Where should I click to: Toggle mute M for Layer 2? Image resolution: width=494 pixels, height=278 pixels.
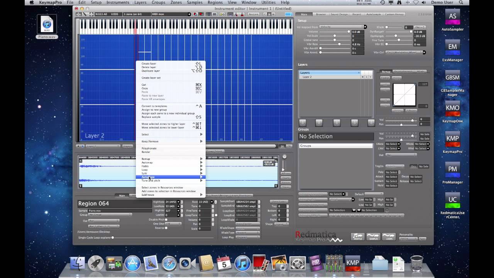[x=363, y=77]
